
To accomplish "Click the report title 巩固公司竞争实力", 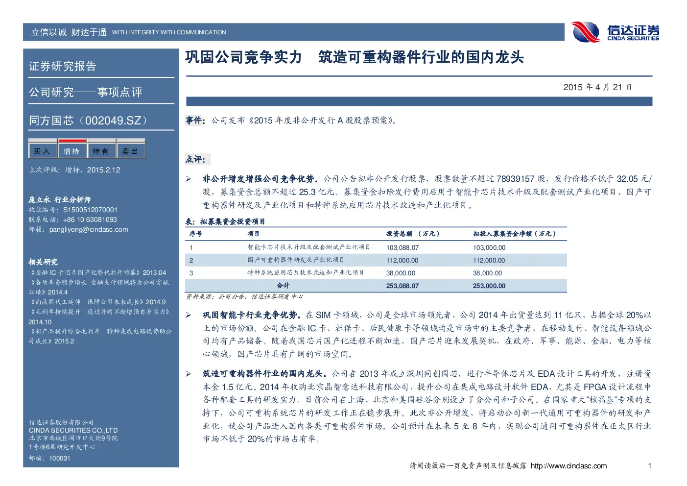I will [244, 57].
